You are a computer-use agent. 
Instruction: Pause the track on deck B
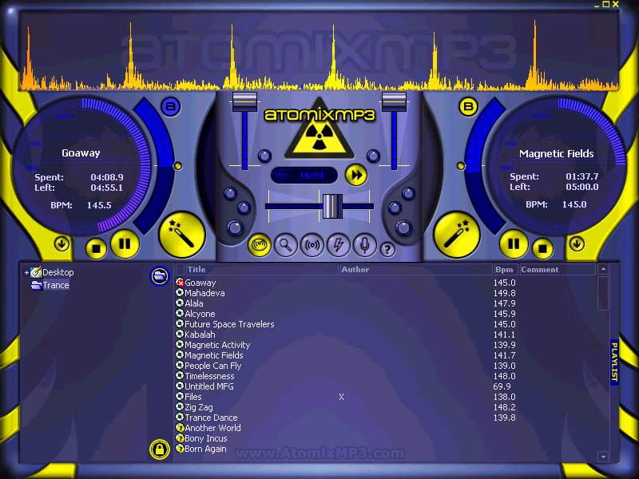pyautogui.click(x=514, y=244)
